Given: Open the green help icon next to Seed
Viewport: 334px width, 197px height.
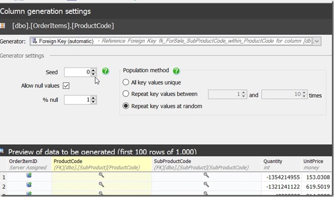Looking at the screenshot, I should tap(105, 71).
